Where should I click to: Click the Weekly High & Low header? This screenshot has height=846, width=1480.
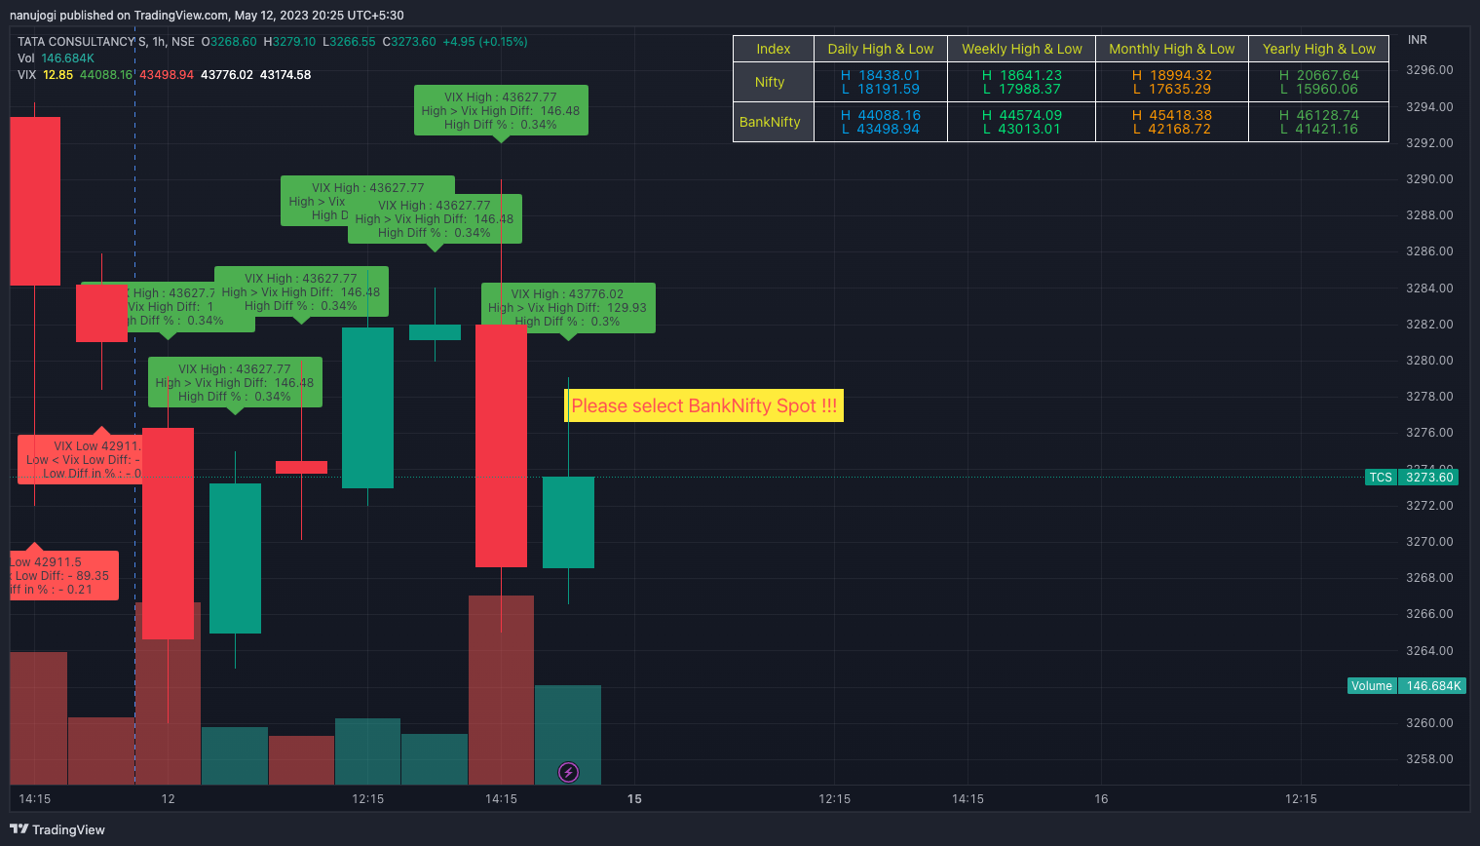point(1022,49)
